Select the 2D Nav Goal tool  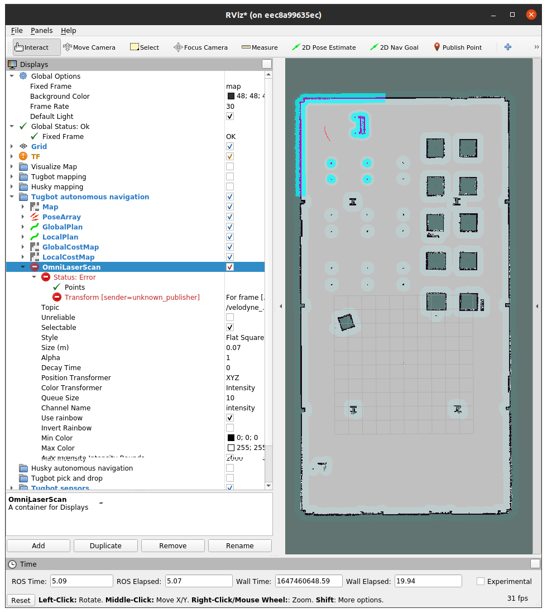[394, 47]
